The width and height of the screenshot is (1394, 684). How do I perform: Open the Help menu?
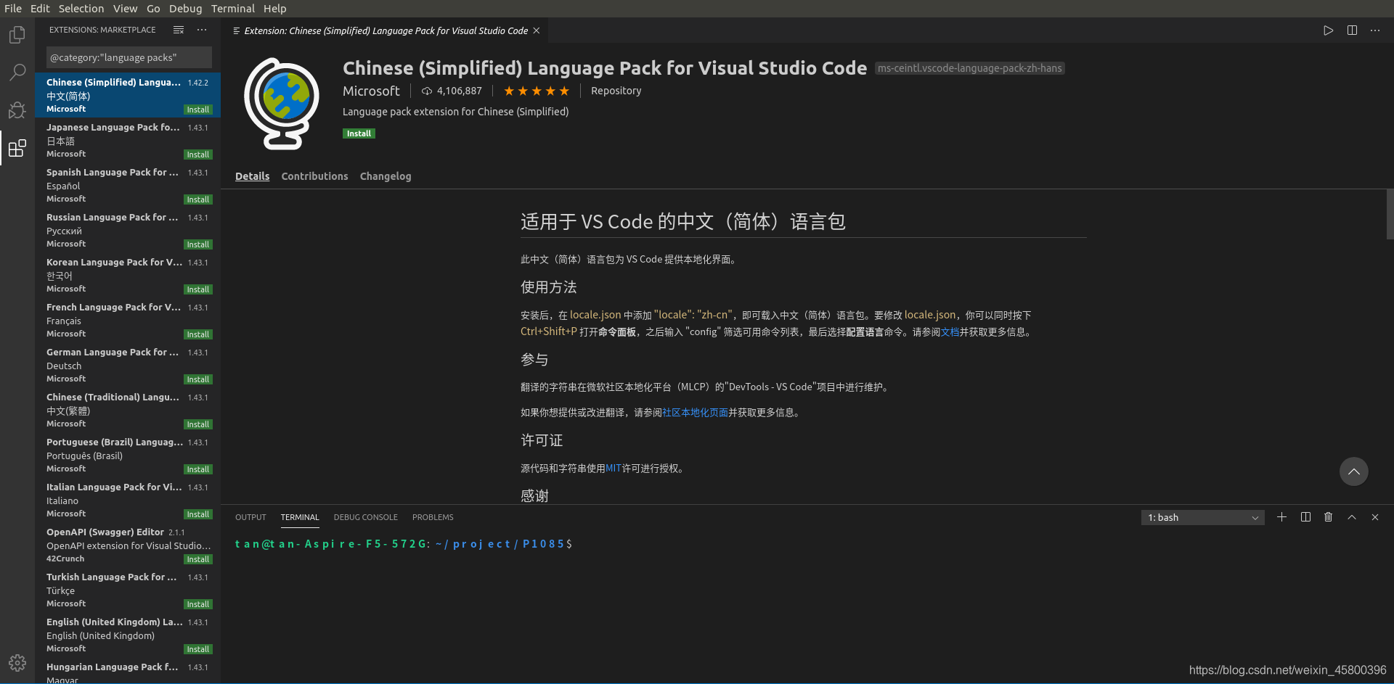tap(274, 9)
